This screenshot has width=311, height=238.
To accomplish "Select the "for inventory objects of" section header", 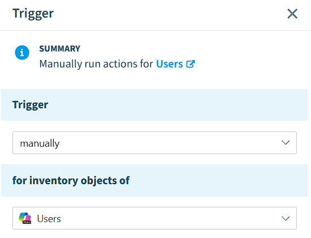I will click(155, 180).
